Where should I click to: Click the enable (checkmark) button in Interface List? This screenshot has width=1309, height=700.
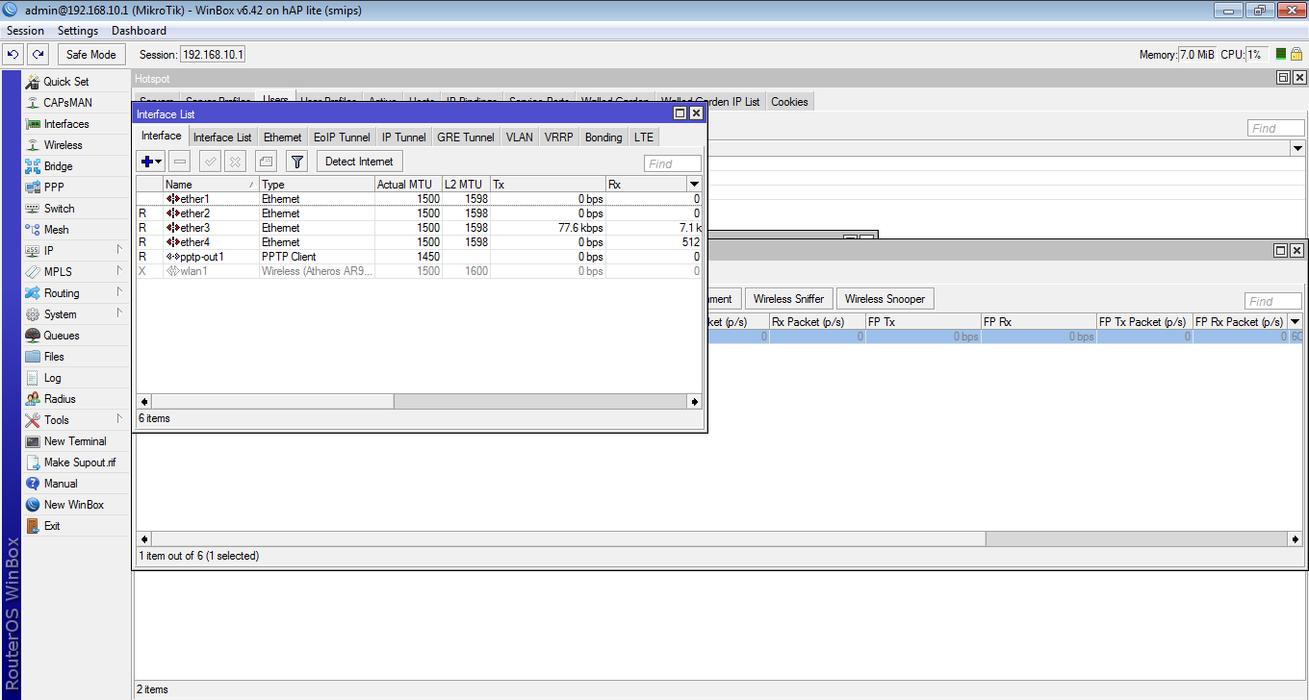tap(210, 162)
